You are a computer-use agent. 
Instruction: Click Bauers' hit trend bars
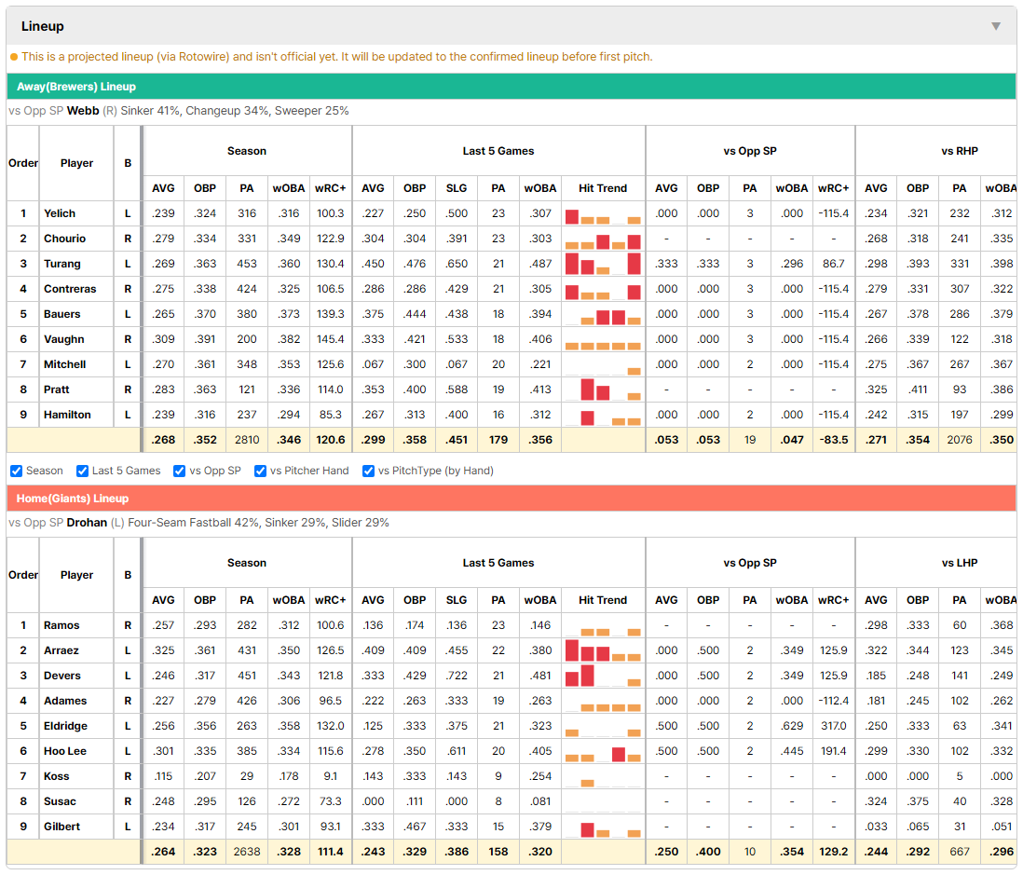pyautogui.click(x=603, y=314)
